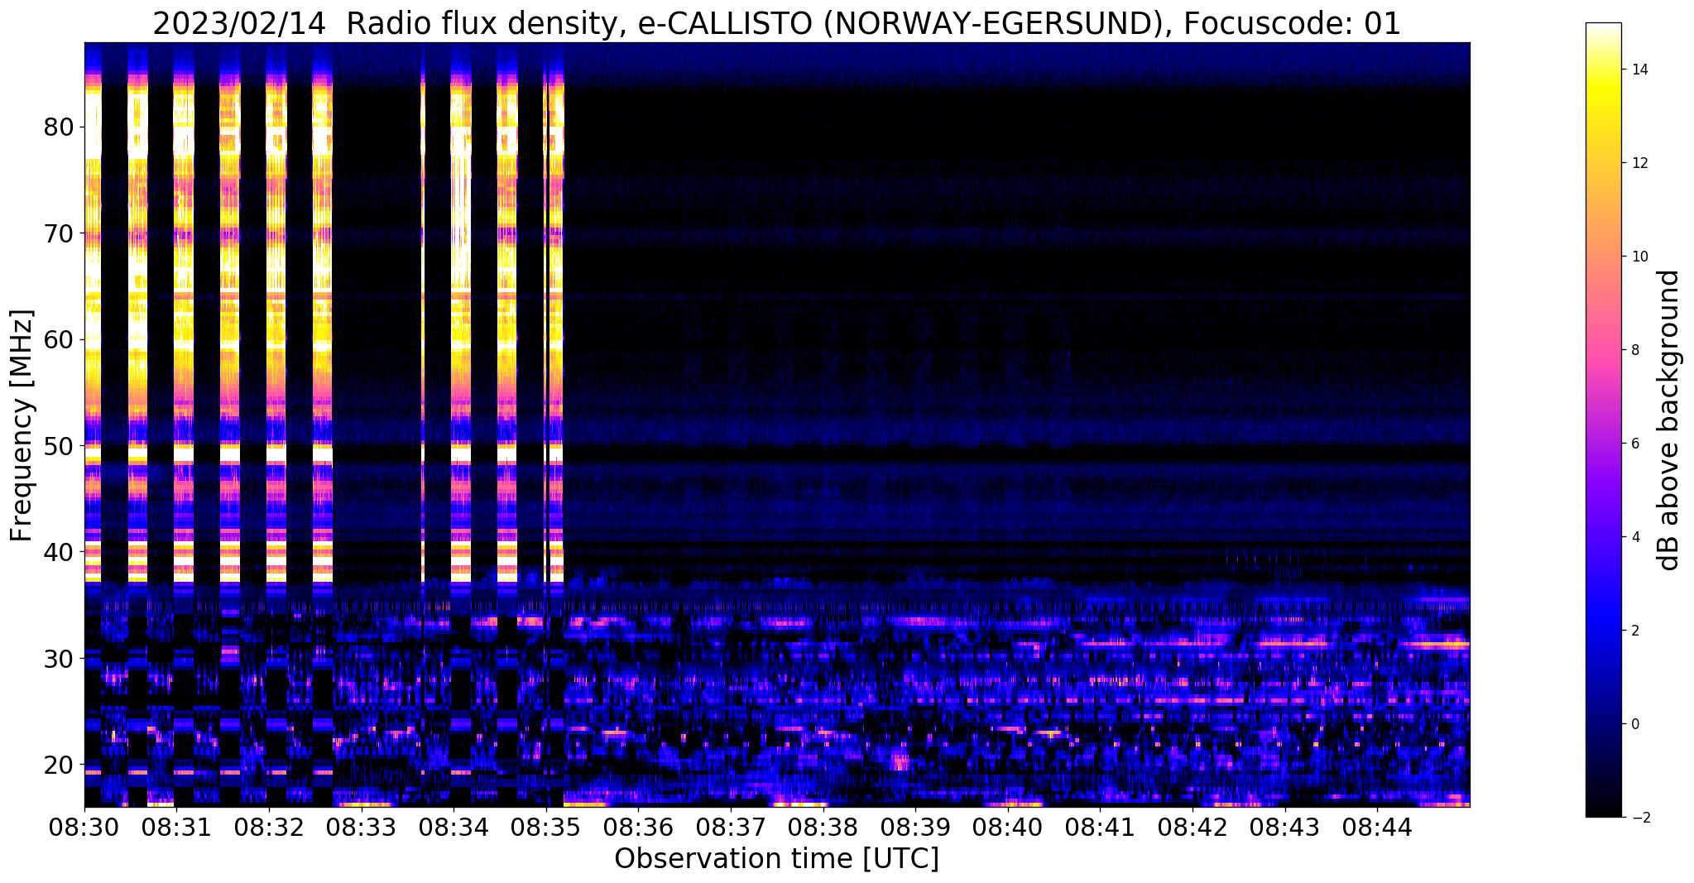The image size is (1694, 883).
Task: Click the 08:34 time tick label
Action: point(453,828)
